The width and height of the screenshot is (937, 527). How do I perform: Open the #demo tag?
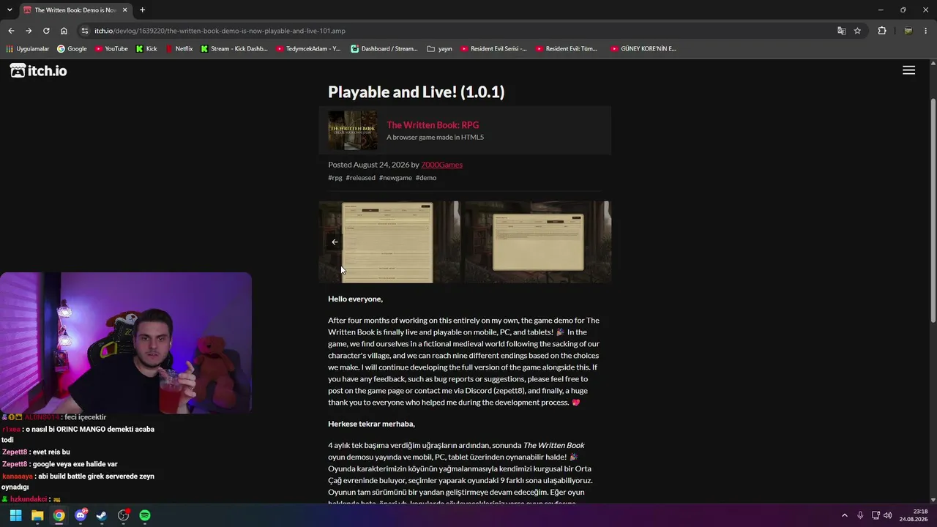426,178
